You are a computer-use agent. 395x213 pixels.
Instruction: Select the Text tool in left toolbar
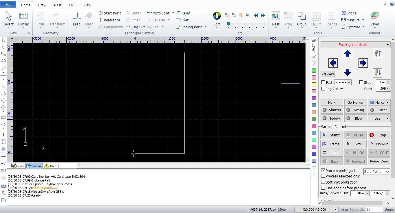point(3,135)
